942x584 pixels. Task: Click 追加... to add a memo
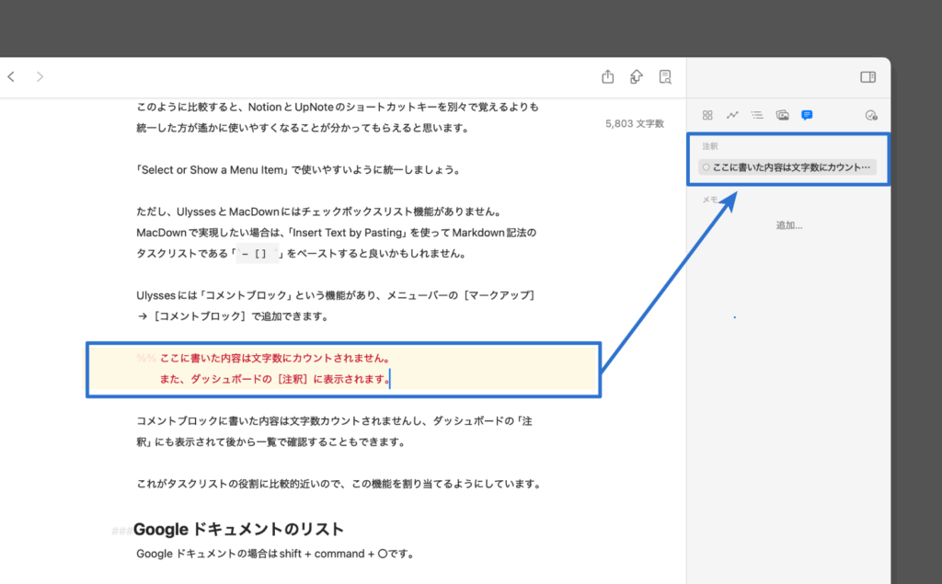(x=788, y=225)
